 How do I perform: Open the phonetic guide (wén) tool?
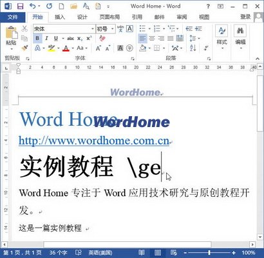(x=120, y=28)
